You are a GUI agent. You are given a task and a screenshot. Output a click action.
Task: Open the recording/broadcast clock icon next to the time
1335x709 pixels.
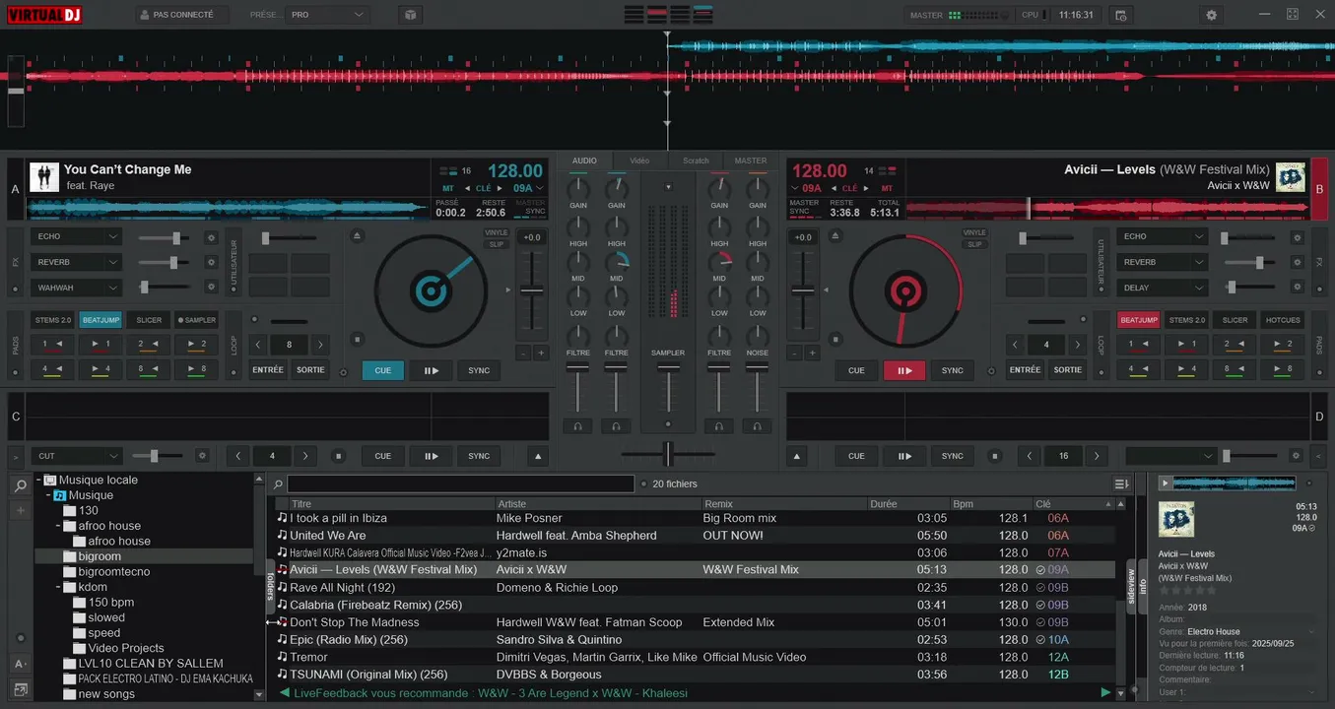click(1120, 15)
